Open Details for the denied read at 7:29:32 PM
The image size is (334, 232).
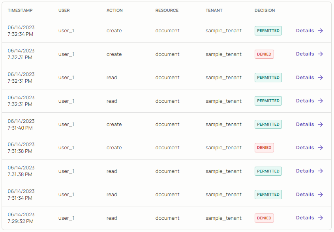click(305, 218)
